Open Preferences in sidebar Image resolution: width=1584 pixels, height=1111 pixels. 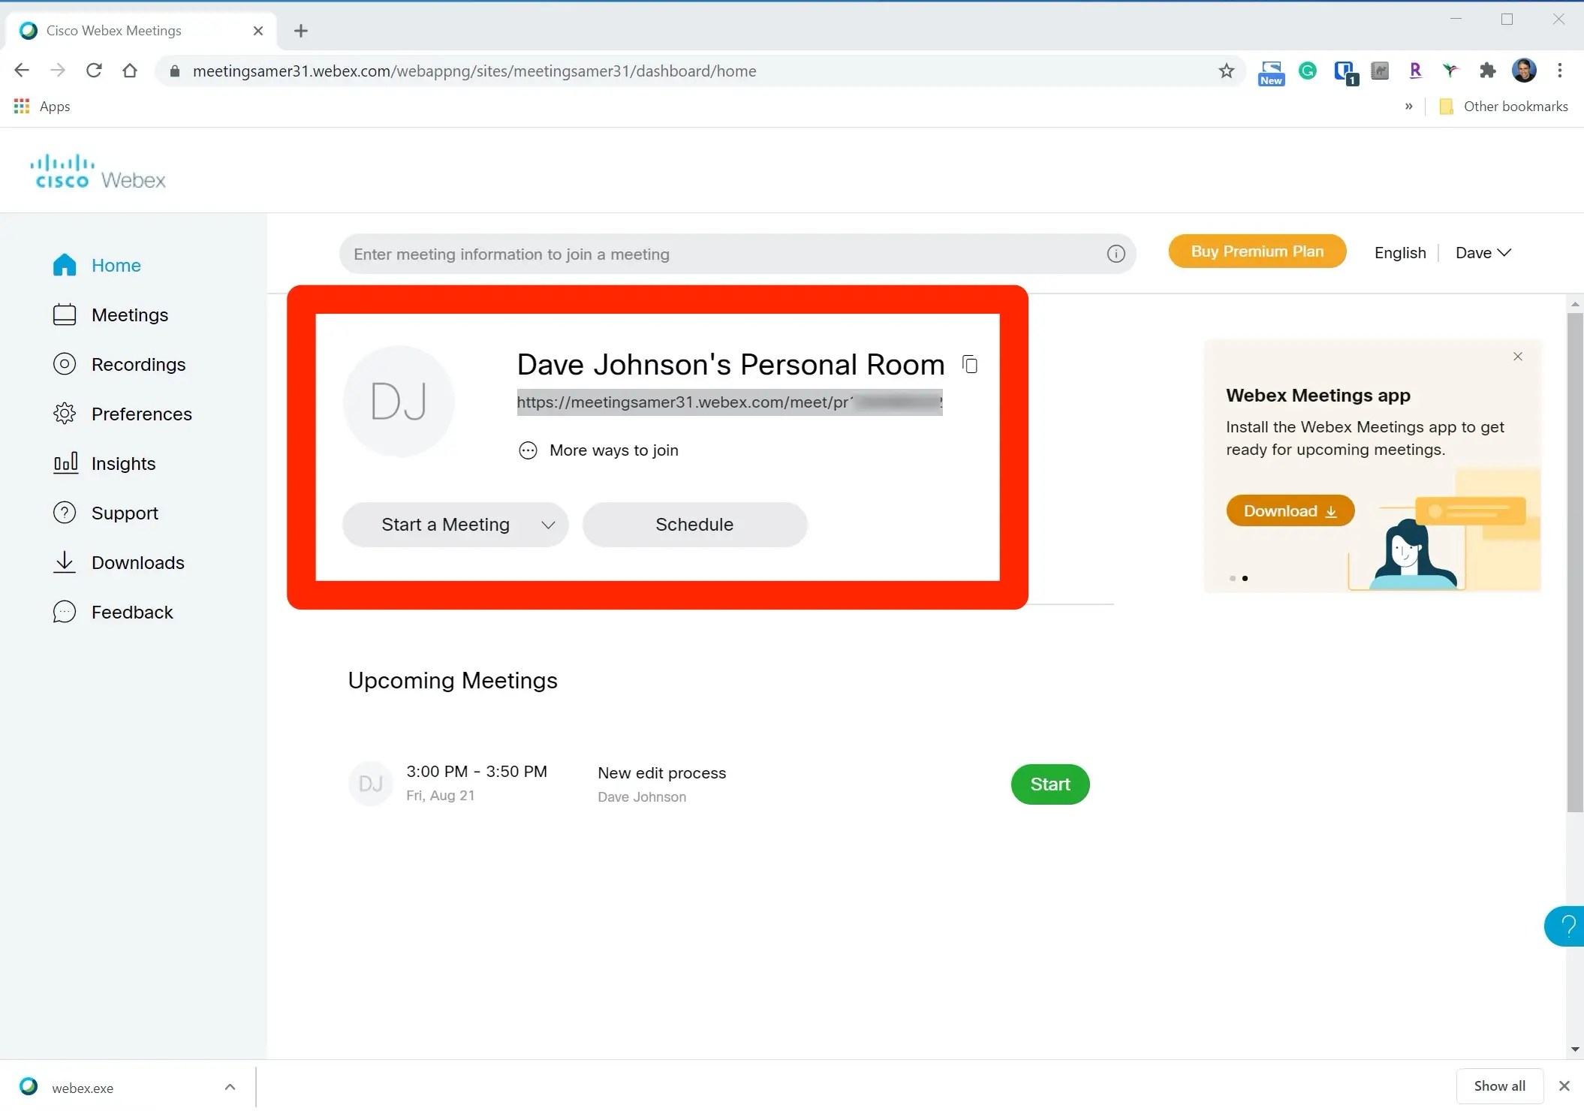pyautogui.click(x=141, y=414)
